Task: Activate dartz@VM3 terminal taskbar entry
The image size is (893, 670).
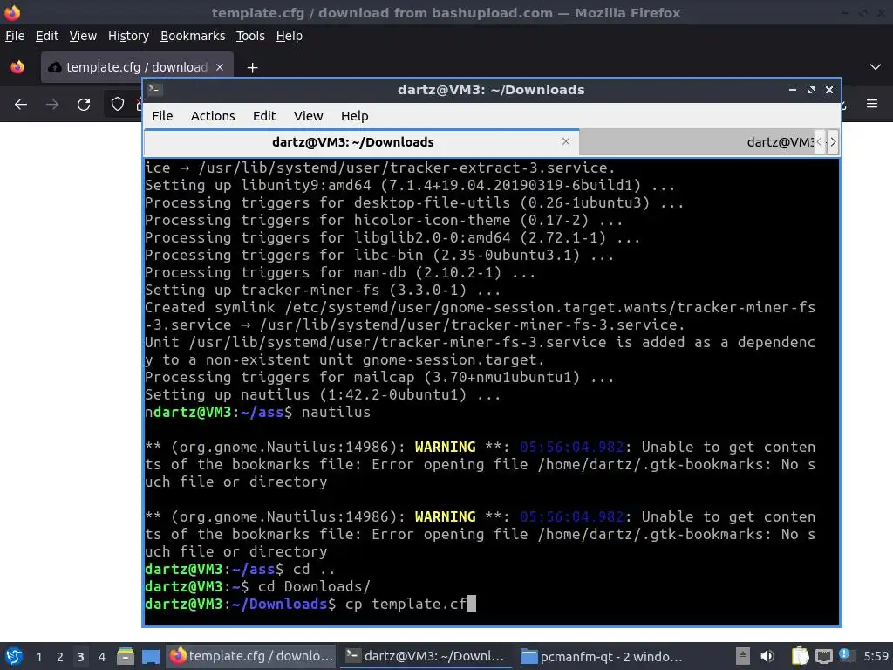Action: coord(426,656)
